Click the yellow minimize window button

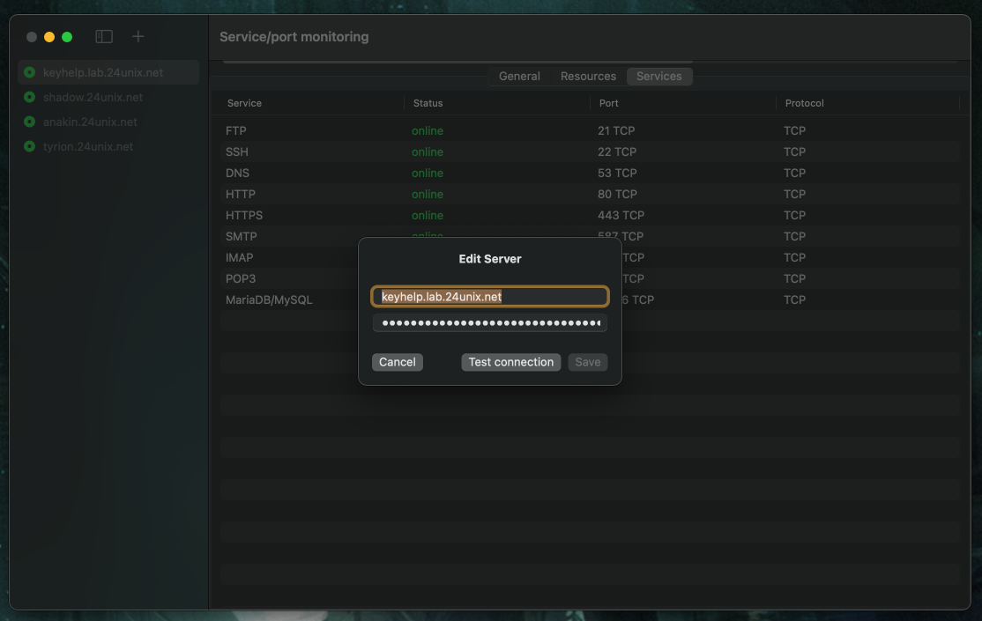pyautogui.click(x=49, y=37)
